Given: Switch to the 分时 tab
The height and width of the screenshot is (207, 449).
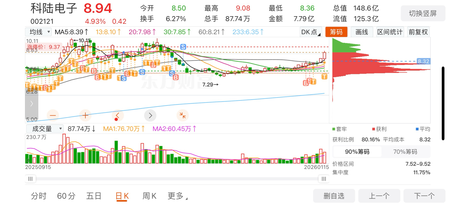Looking at the screenshot, I should coord(39,196).
